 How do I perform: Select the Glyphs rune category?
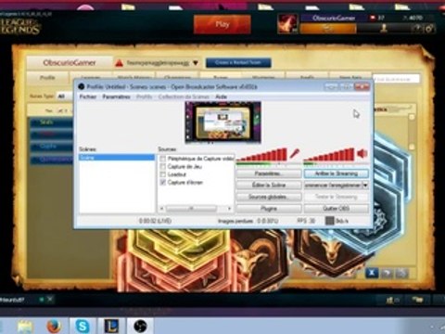pos(51,146)
